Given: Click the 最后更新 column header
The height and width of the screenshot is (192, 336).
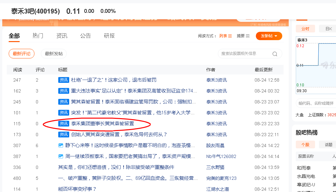Looking at the screenshot, I should [264, 70].
